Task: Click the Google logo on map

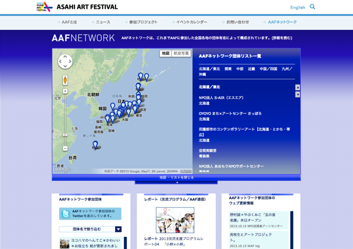Action: (x=62, y=169)
